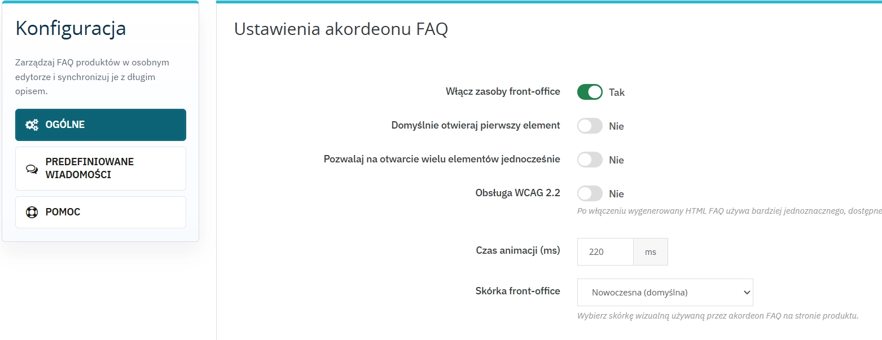
Task: Click the "ms" unit label next to animation field
Action: (650, 251)
